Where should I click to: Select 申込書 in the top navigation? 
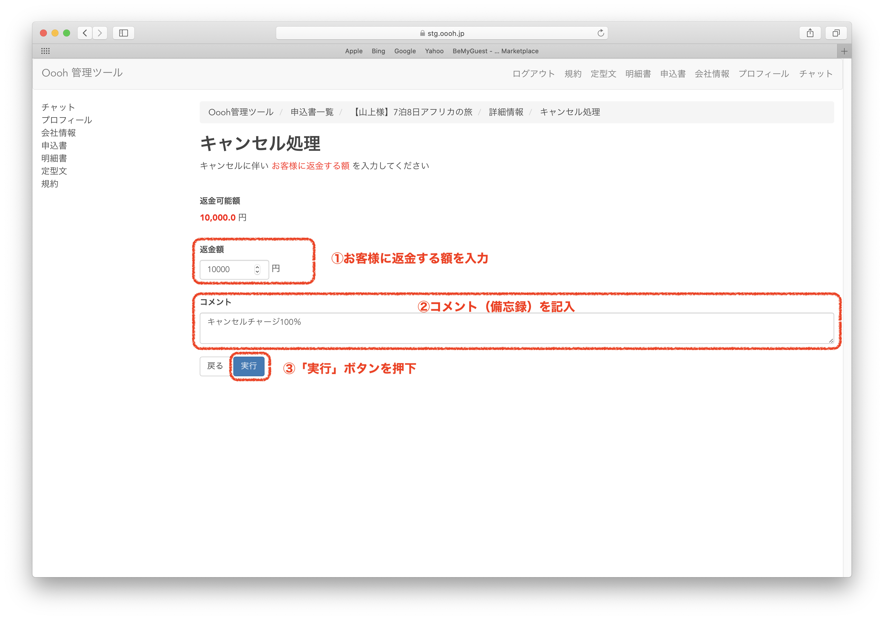point(673,74)
